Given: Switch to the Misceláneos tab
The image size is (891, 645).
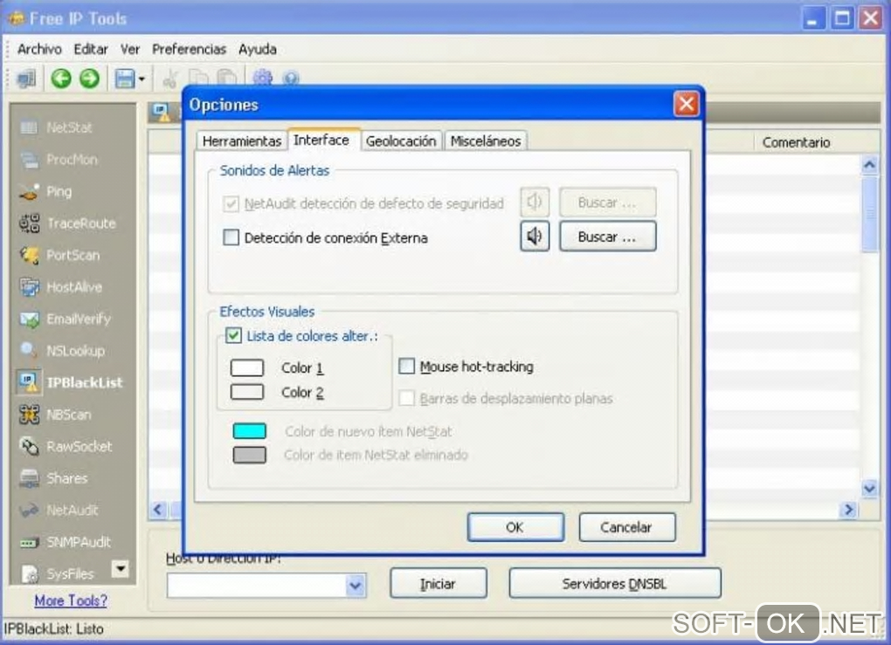Looking at the screenshot, I should click(x=486, y=141).
